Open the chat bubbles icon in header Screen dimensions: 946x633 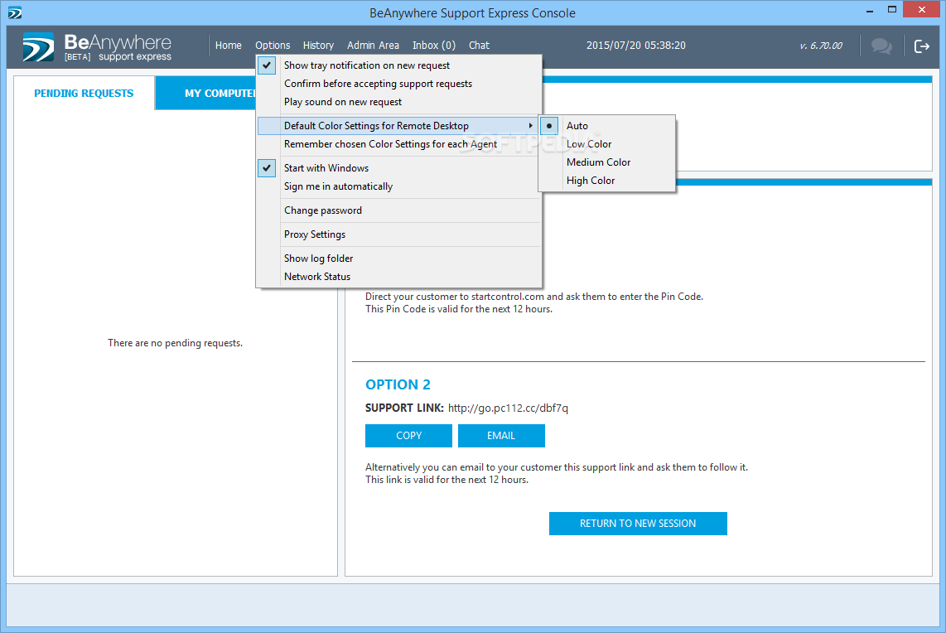881,46
